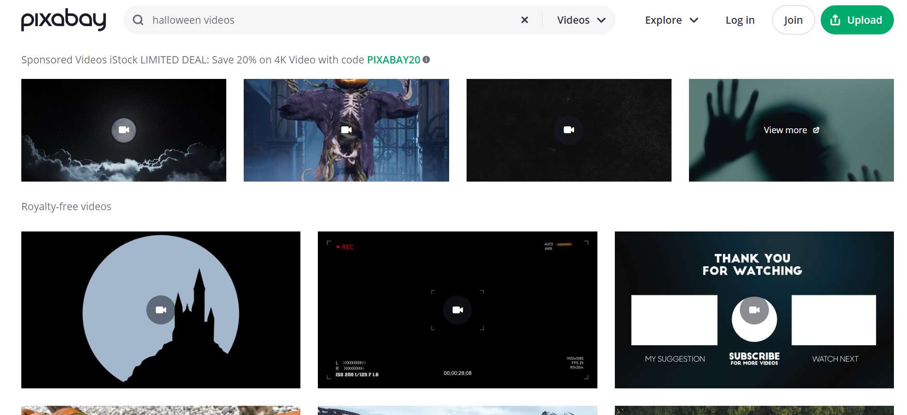This screenshot has width=907, height=415.
Task: Click camera icon on castle silhouette video
Action: [161, 310]
